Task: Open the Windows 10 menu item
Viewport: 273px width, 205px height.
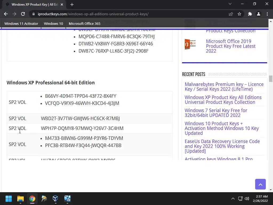Action: click(53, 23)
